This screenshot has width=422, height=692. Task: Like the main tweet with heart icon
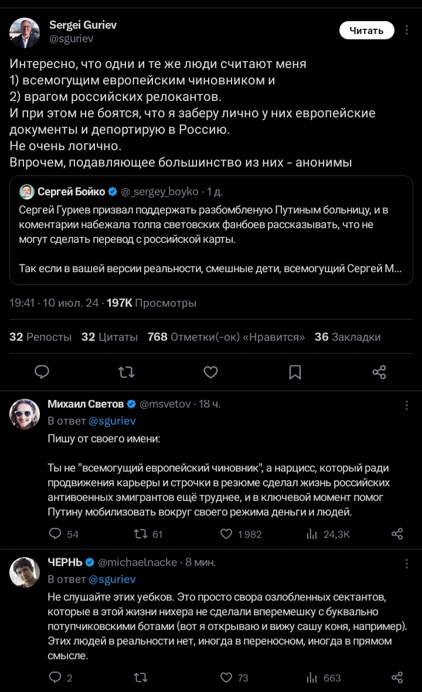click(210, 372)
